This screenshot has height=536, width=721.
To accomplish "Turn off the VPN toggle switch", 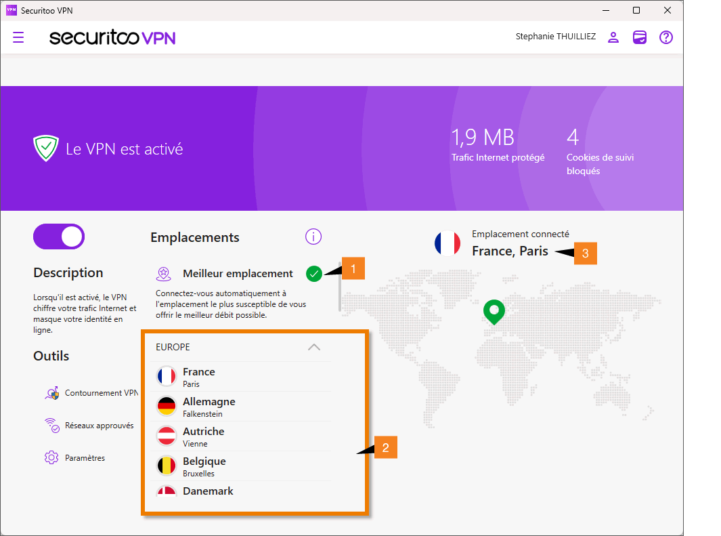I will coord(59,236).
